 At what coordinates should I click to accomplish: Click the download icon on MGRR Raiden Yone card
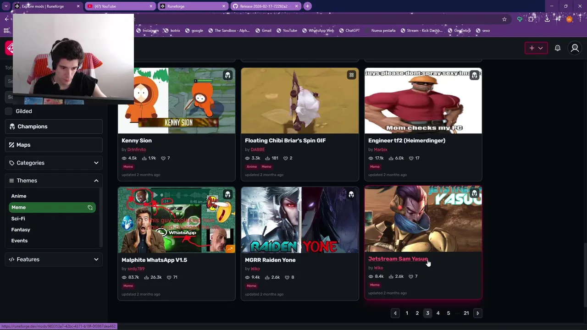click(x=267, y=277)
